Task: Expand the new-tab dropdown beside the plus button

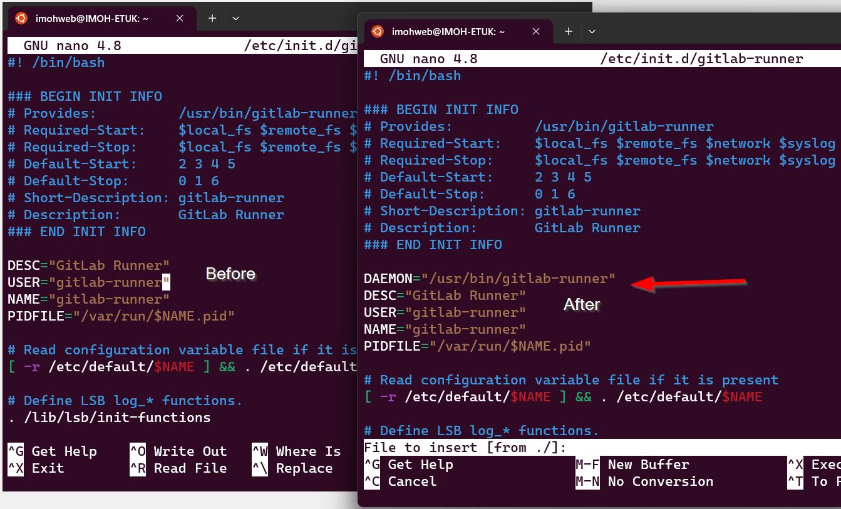Action: pos(591,31)
